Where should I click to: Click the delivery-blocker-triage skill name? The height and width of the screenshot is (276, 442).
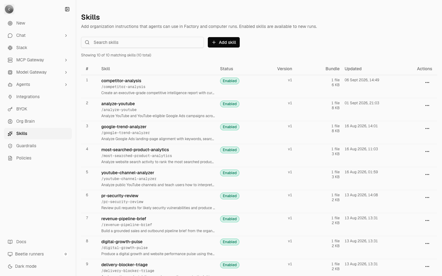coord(124,265)
